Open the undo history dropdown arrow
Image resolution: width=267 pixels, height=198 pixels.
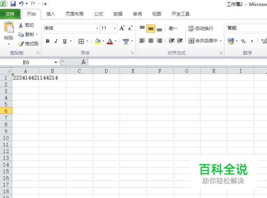coord(27,3)
